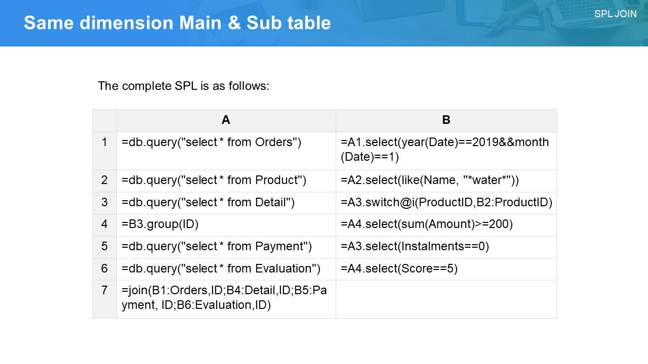Viewport: 648px width, 364px height.
Task: Select column header B in the table
Action: (x=446, y=120)
